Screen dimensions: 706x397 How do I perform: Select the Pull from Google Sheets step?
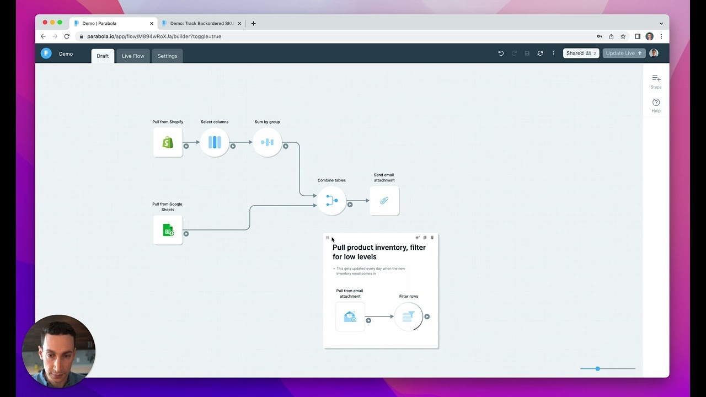[168, 230]
